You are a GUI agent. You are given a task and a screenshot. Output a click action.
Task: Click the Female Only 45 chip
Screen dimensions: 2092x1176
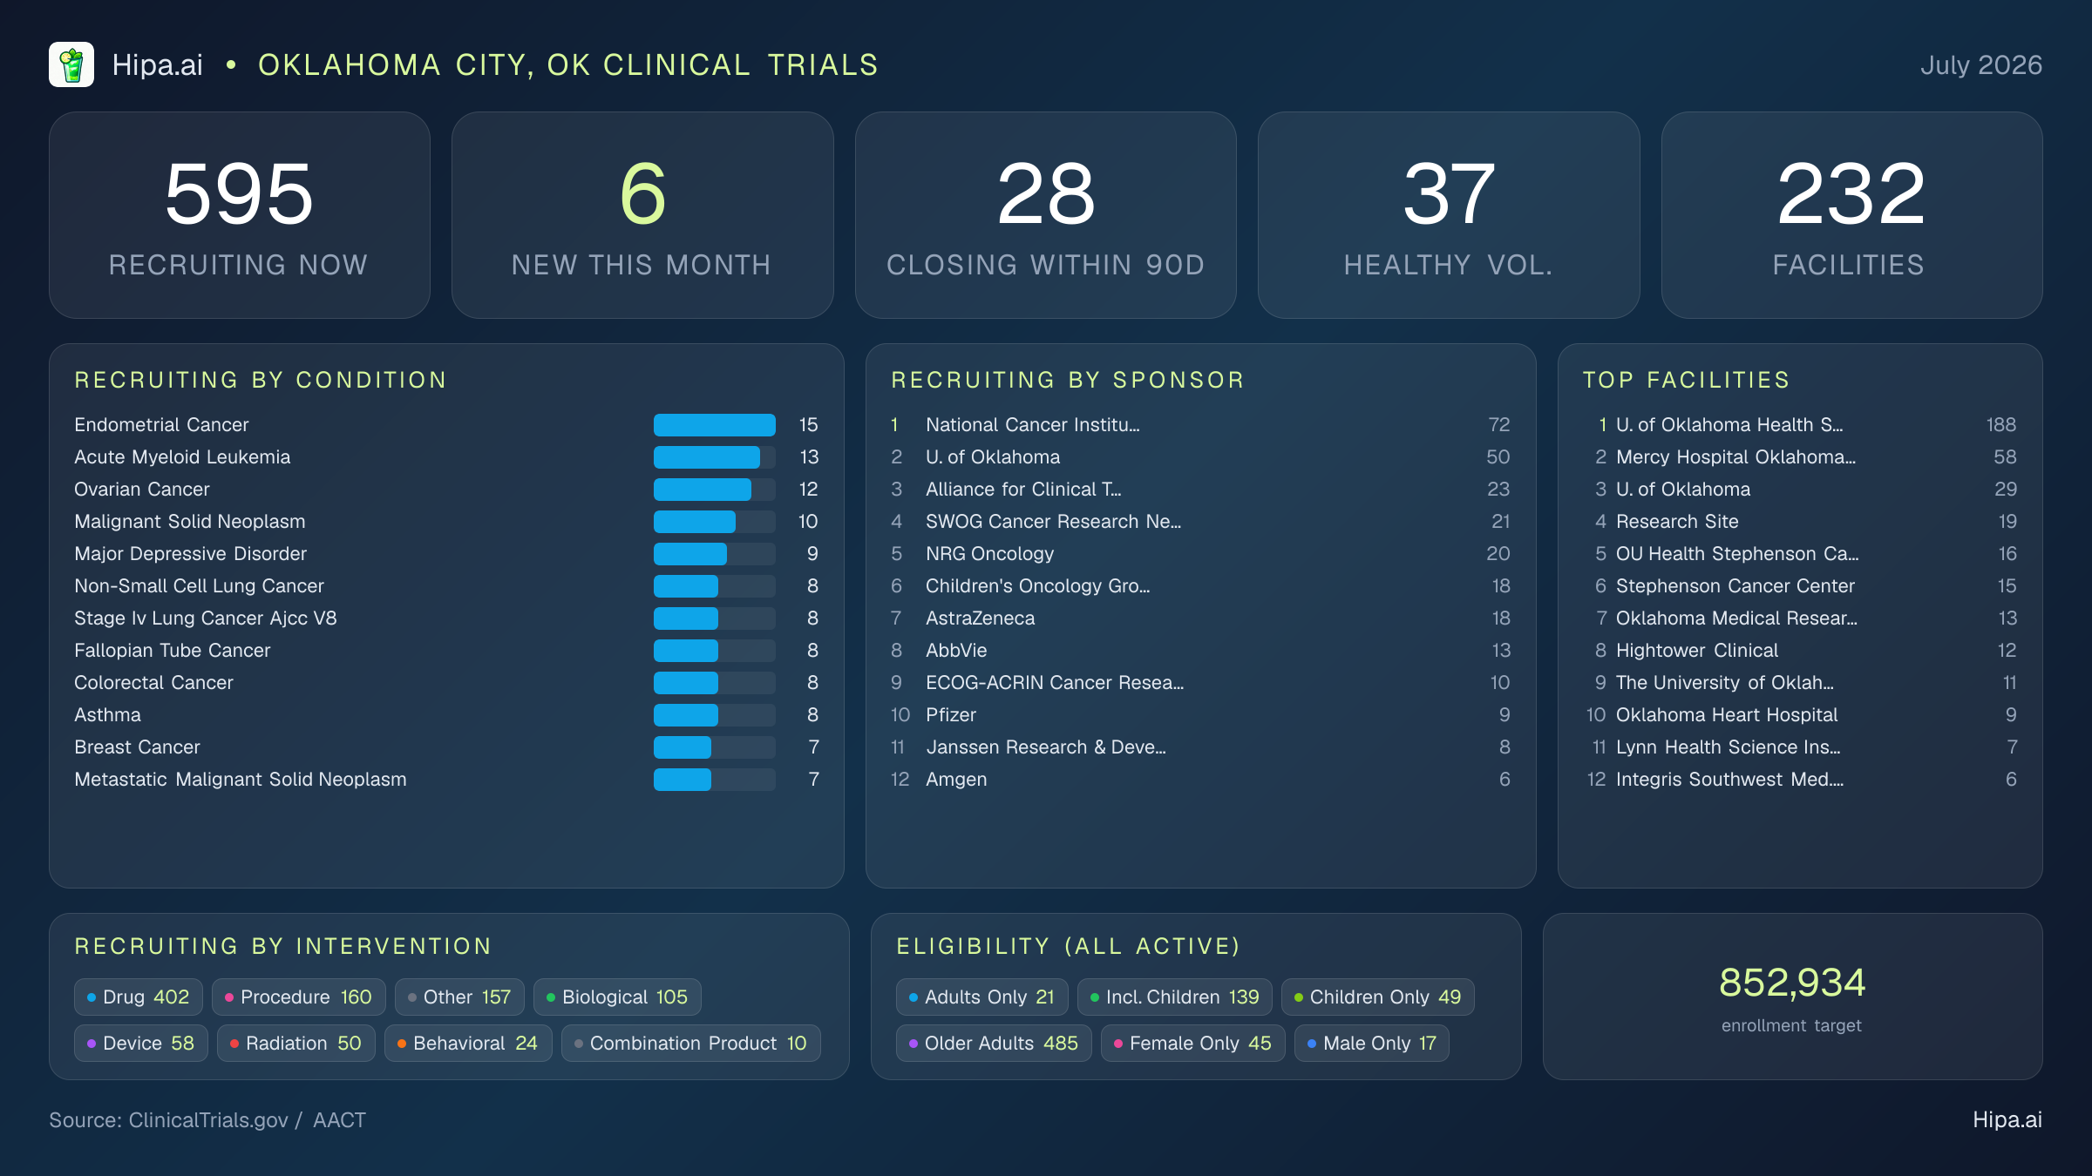click(1193, 1043)
